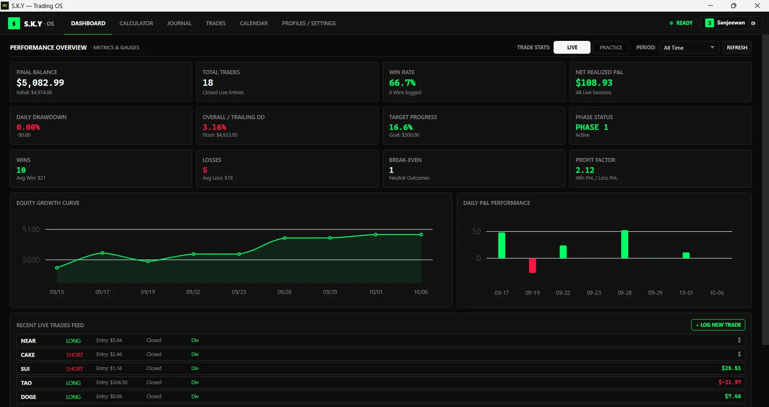Open the JOURNAL tab
769x407 pixels.
point(179,23)
